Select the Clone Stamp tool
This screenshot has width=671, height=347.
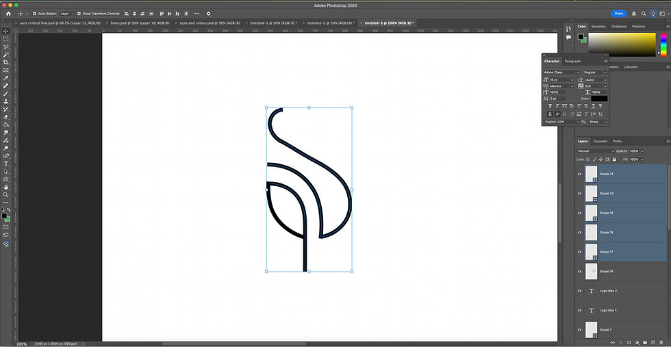click(x=6, y=101)
